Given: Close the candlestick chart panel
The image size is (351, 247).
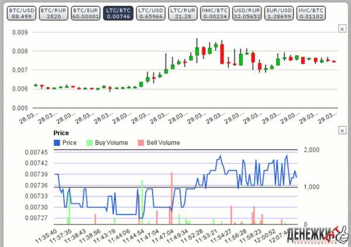Looking at the screenshot, I should tap(342, 29).
